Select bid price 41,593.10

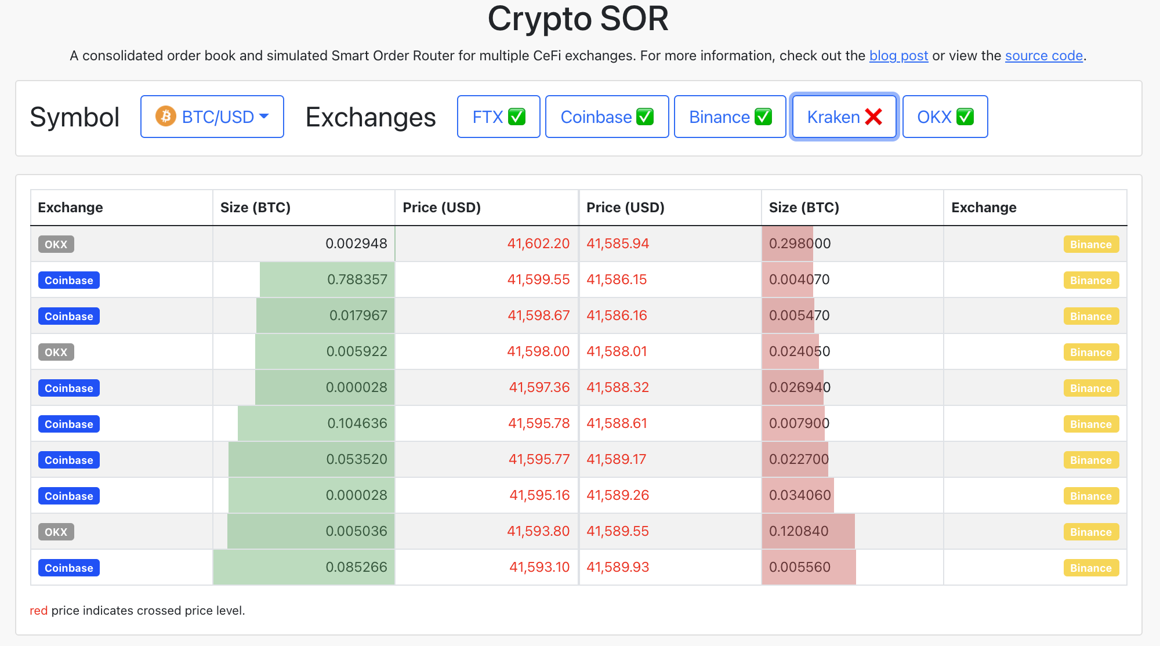pyautogui.click(x=539, y=567)
